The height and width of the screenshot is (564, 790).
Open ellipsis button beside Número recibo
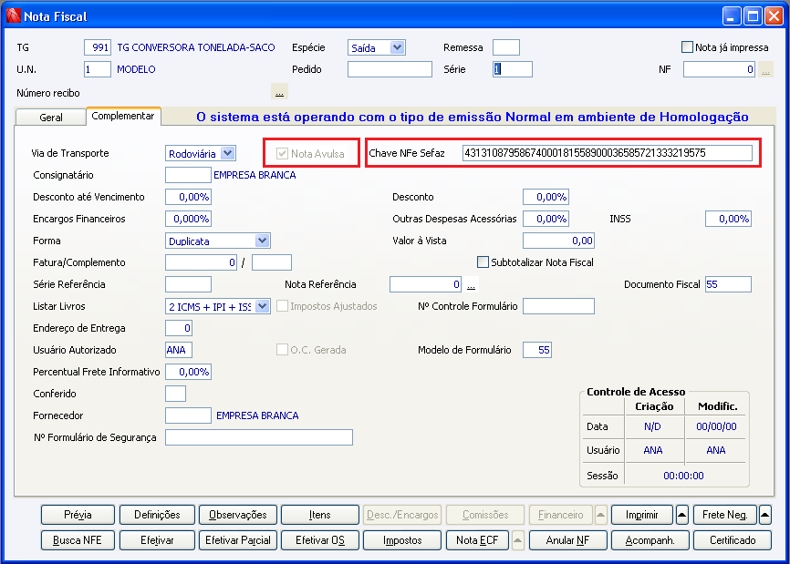pos(280,93)
